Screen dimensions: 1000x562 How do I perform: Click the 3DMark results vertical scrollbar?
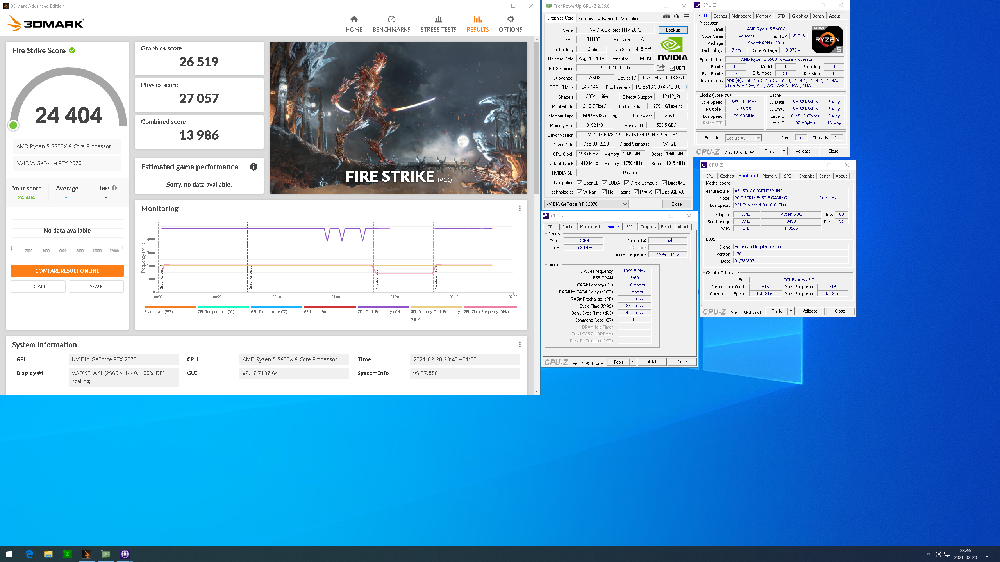click(x=537, y=117)
